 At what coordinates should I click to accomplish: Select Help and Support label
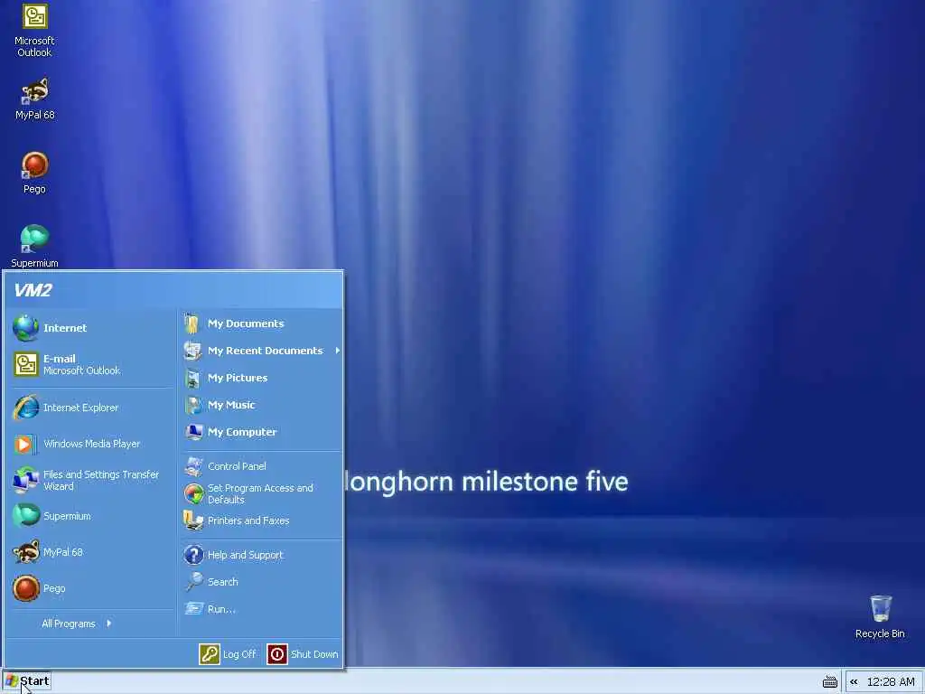click(246, 555)
